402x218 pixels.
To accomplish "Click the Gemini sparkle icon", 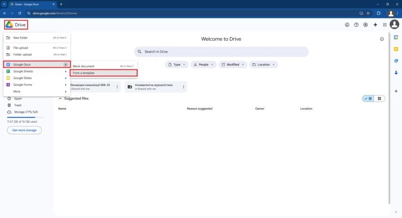I will tap(375, 25).
